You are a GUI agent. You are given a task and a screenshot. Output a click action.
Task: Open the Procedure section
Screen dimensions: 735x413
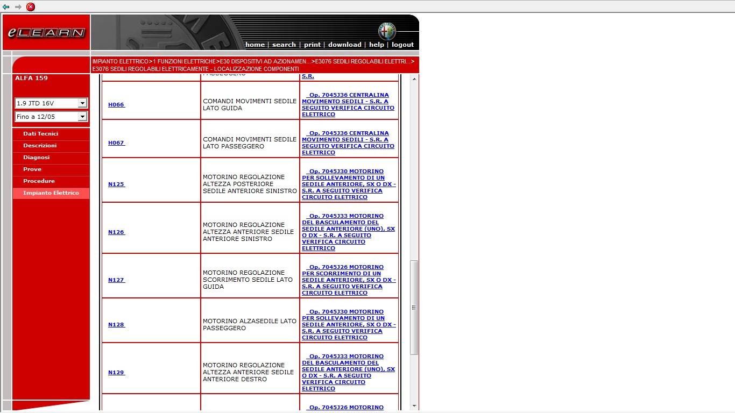(39, 181)
